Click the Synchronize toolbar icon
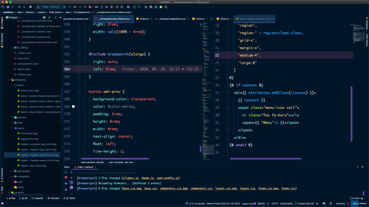Screen dimensions: 369x207 [13, 7]
